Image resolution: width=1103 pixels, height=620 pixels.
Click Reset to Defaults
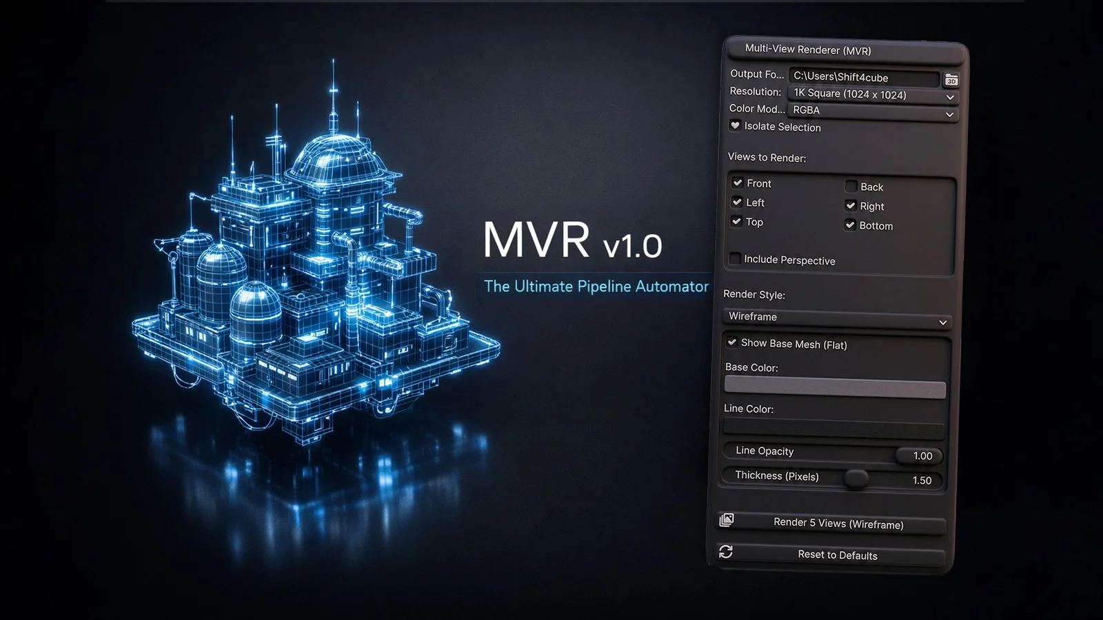[x=838, y=555]
